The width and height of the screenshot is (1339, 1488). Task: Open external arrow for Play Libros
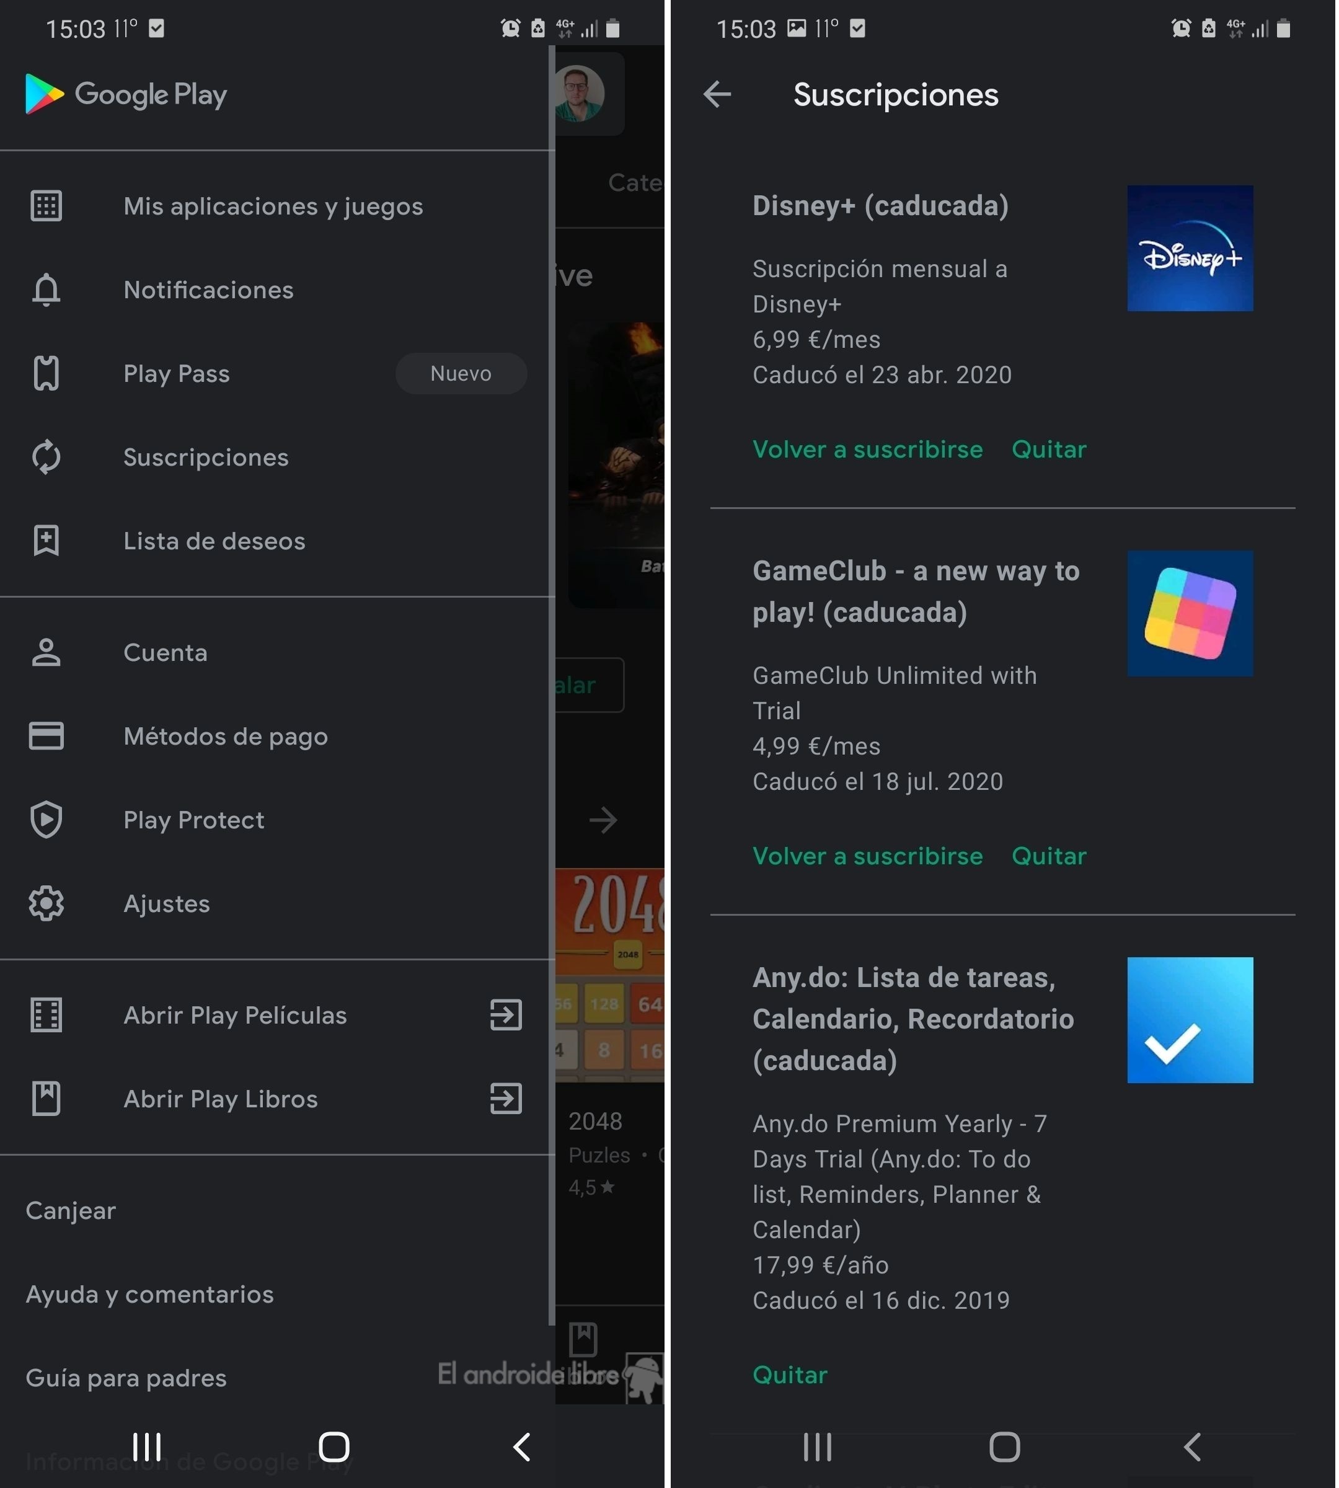[x=507, y=1099]
